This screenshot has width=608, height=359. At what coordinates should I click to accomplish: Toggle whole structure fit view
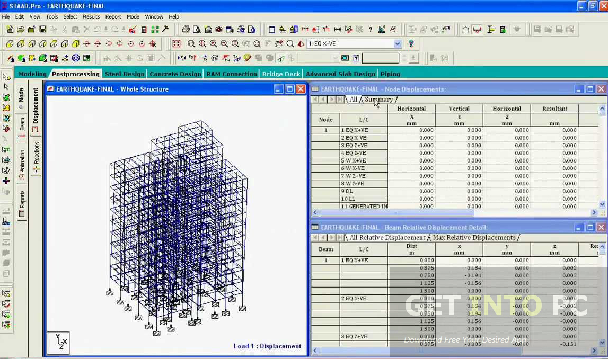pos(177,44)
